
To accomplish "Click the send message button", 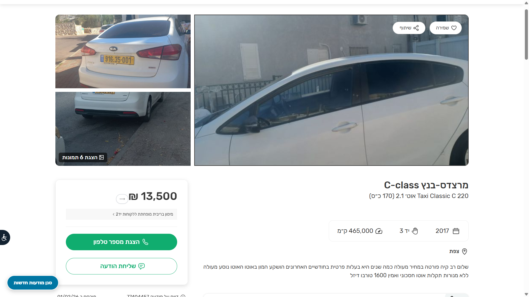I will pyautogui.click(x=121, y=266).
